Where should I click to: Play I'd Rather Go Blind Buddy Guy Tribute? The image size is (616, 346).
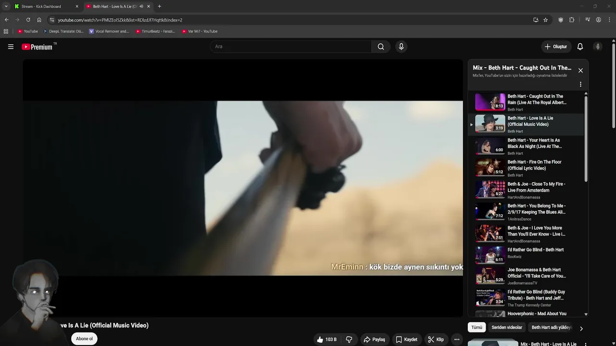[526, 298]
